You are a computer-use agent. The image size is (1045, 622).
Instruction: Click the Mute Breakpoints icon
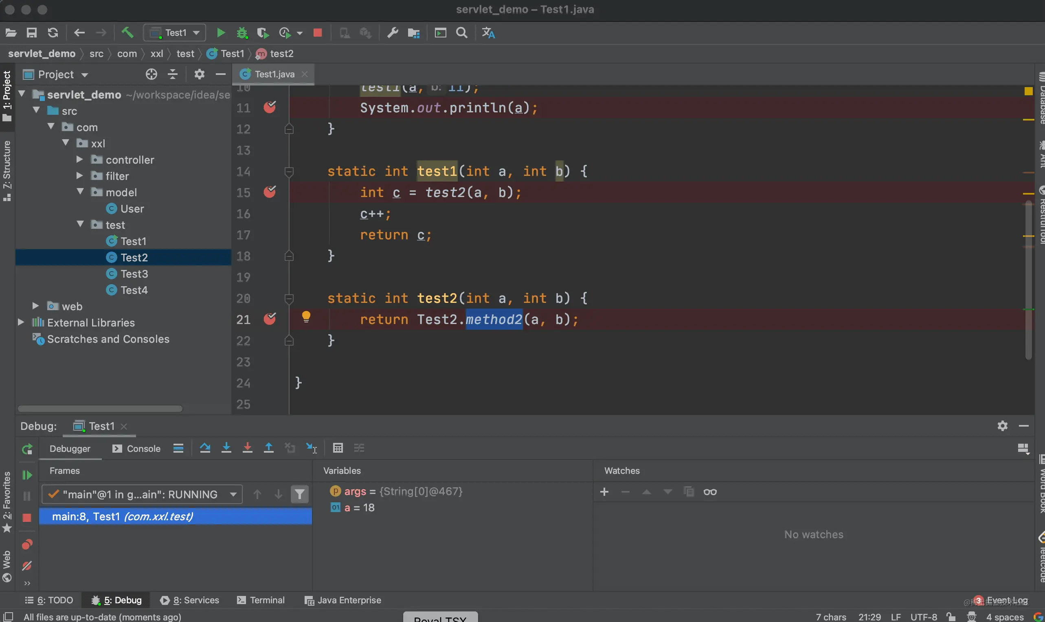27,566
